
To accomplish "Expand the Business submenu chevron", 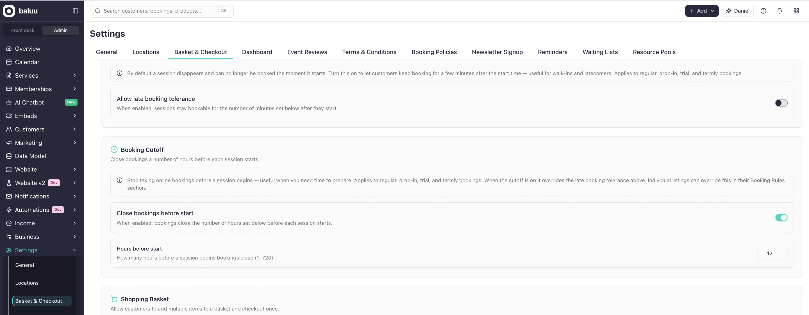I will tap(75, 237).
